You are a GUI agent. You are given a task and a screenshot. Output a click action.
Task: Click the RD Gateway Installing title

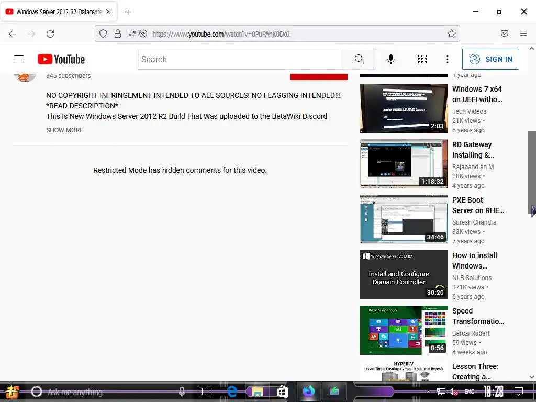[473, 150]
